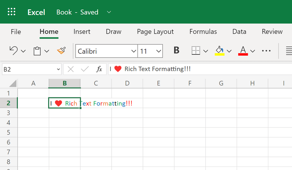The width and height of the screenshot is (292, 170).
Task: Open the Name Box dropdown arrow
Action: coord(58,69)
